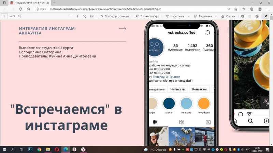Viewport: 273px width, 153px height.
Task: Print the PDF document
Action: coord(243,16)
